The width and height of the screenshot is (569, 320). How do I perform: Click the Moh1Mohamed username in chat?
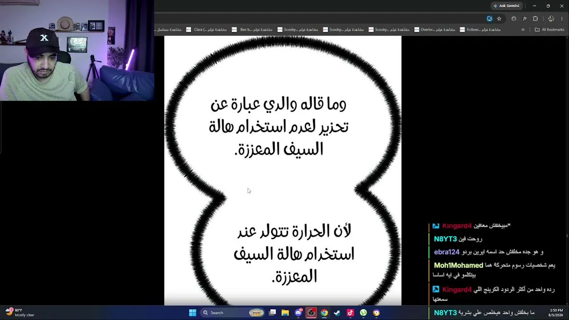458,265
